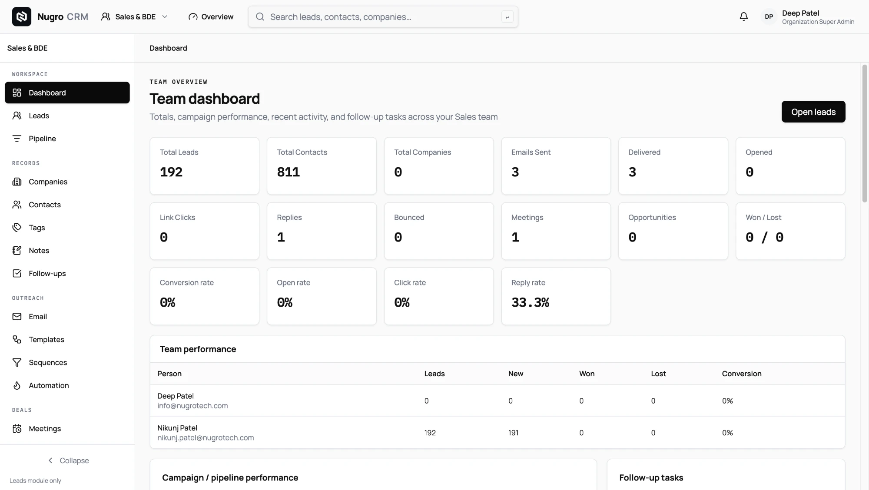869x490 pixels.
Task: Click the Nugro CRM brand title
Action: [x=63, y=17]
